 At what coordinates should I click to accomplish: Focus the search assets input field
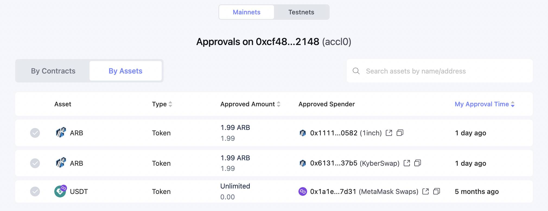439,71
